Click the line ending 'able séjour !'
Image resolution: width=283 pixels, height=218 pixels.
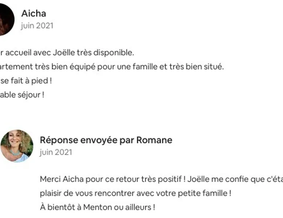22,95
